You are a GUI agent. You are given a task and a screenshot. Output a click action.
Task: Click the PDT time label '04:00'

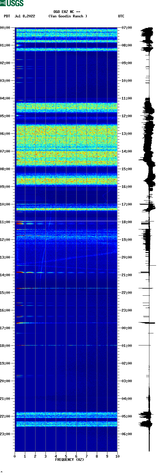click(x=5, y=98)
